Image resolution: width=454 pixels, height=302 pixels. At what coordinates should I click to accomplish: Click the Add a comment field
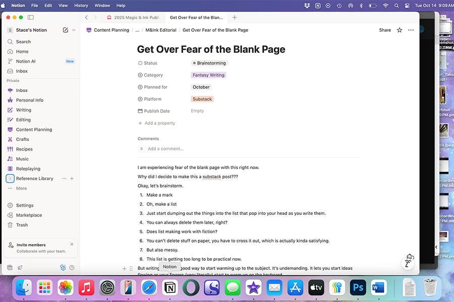165,148
